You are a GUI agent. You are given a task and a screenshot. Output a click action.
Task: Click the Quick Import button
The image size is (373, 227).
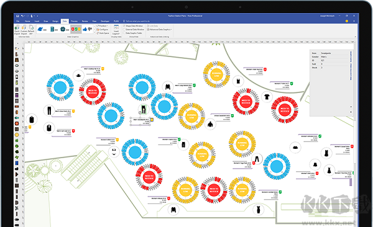(17, 30)
